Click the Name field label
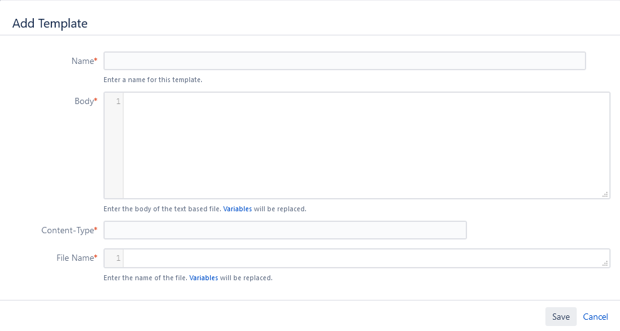 click(x=82, y=61)
